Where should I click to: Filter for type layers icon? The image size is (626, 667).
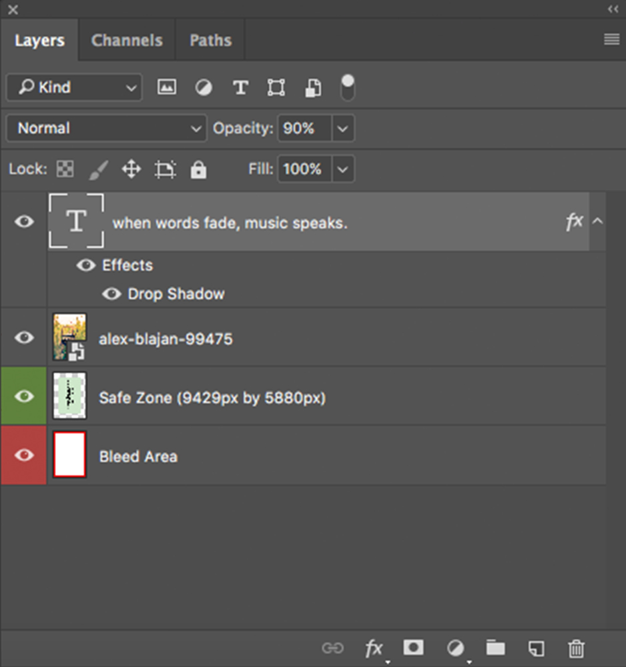click(240, 87)
